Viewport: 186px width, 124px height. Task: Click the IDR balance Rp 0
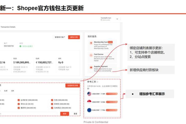[61, 63]
